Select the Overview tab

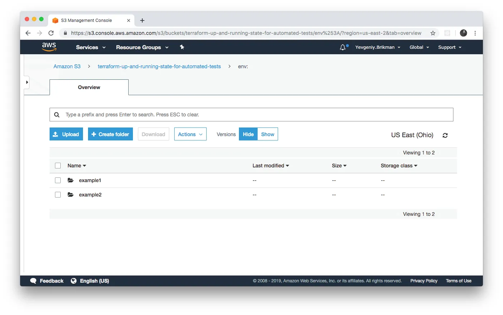89,87
